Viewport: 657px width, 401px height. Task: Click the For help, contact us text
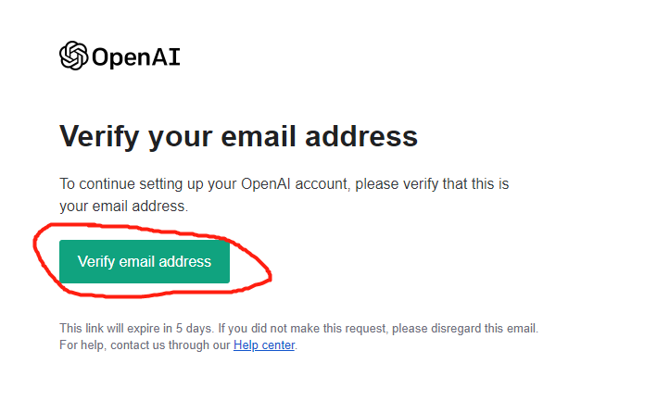112,345
